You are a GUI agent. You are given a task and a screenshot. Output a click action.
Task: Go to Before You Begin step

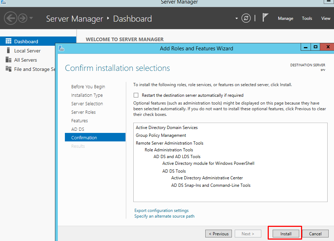[x=88, y=86]
